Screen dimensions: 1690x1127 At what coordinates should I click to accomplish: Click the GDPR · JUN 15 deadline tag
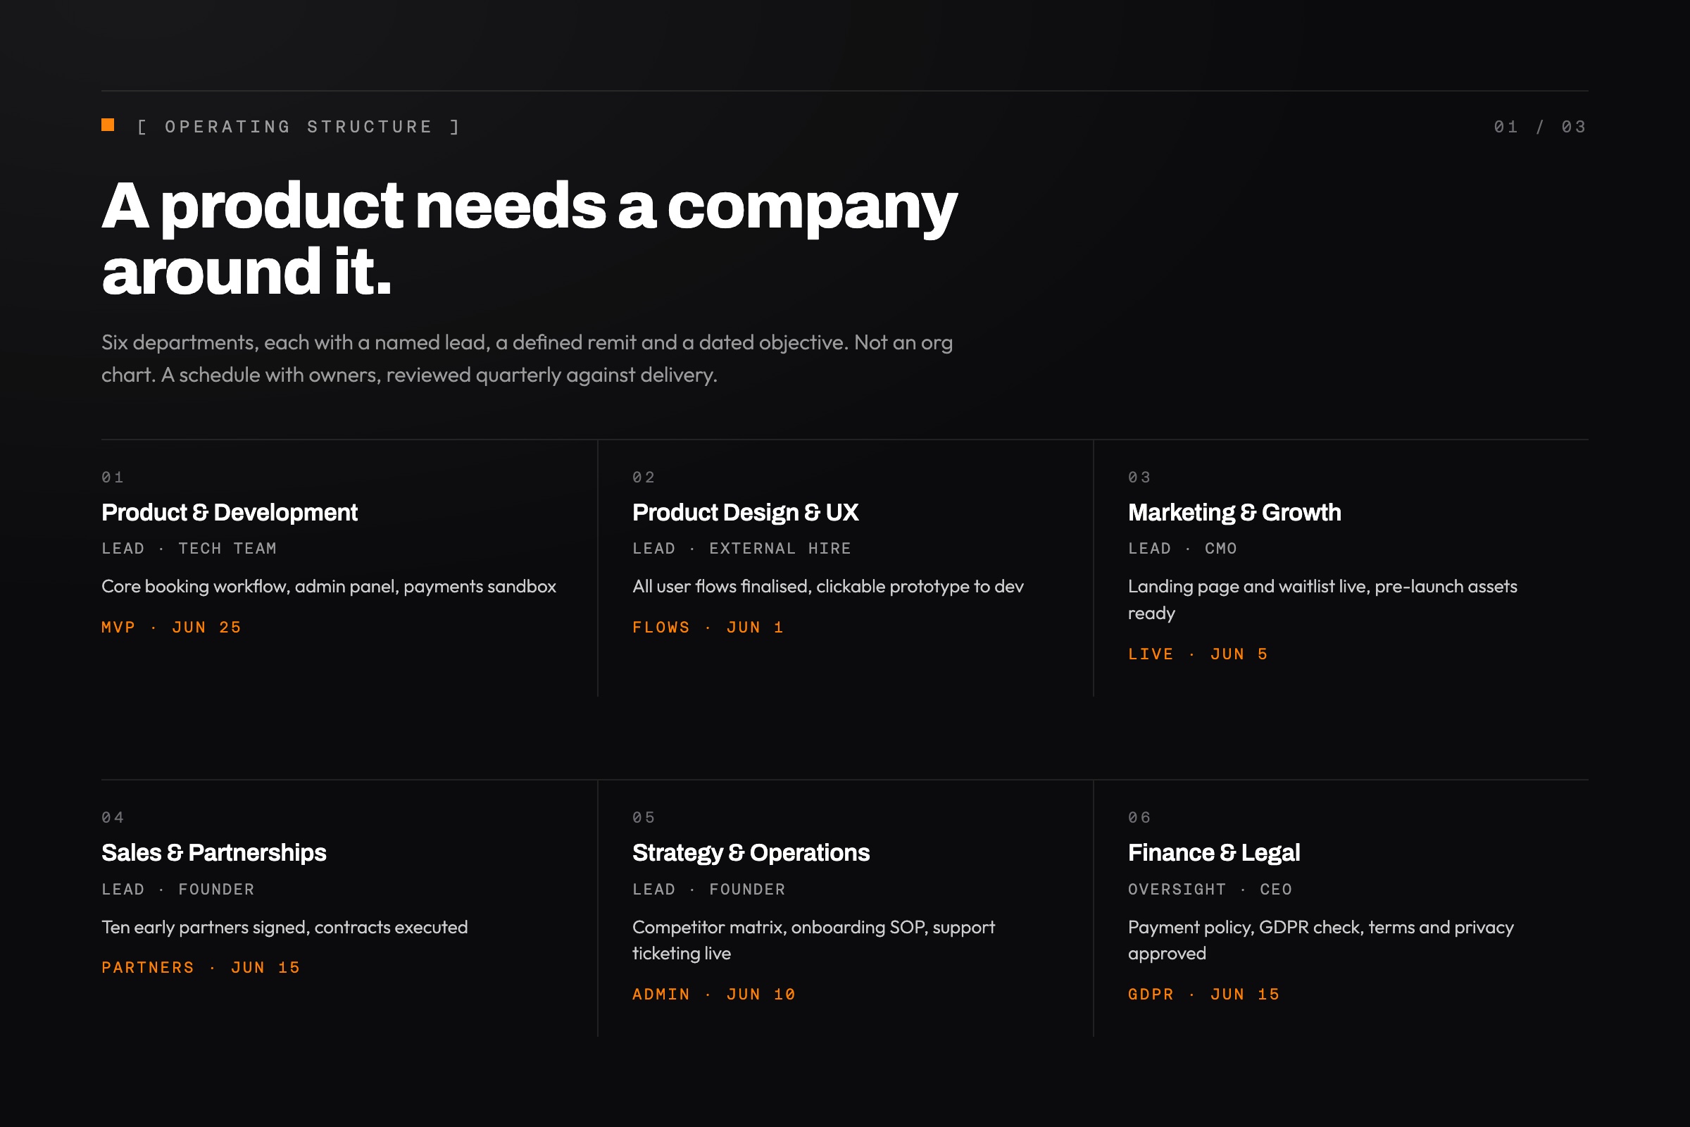pos(1204,994)
